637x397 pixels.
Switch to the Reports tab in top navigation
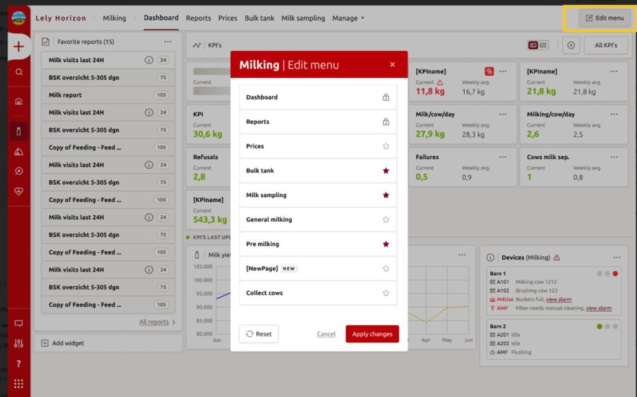click(x=198, y=18)
